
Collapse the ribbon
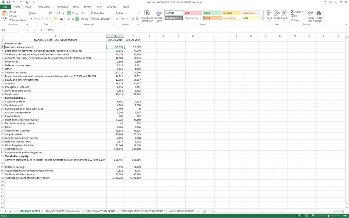[x=346, y=24]
